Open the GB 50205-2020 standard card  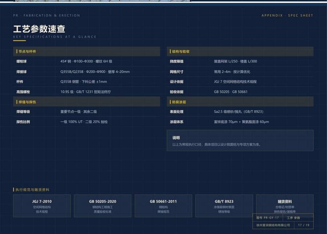[102, 206]
